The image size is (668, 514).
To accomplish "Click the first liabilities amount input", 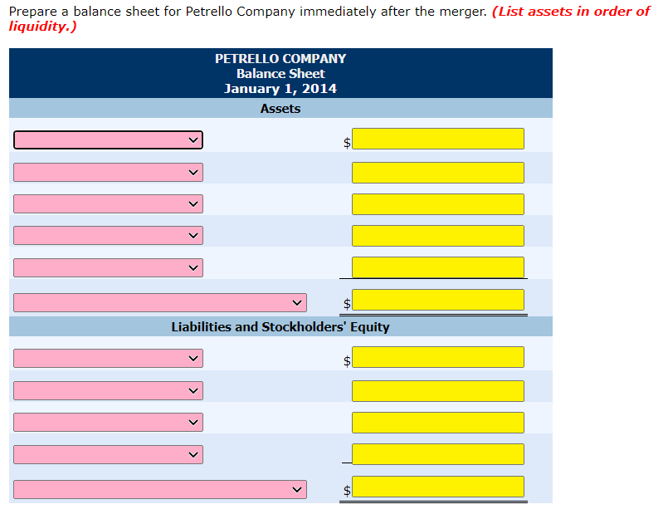I will click(x=438, y=356).
